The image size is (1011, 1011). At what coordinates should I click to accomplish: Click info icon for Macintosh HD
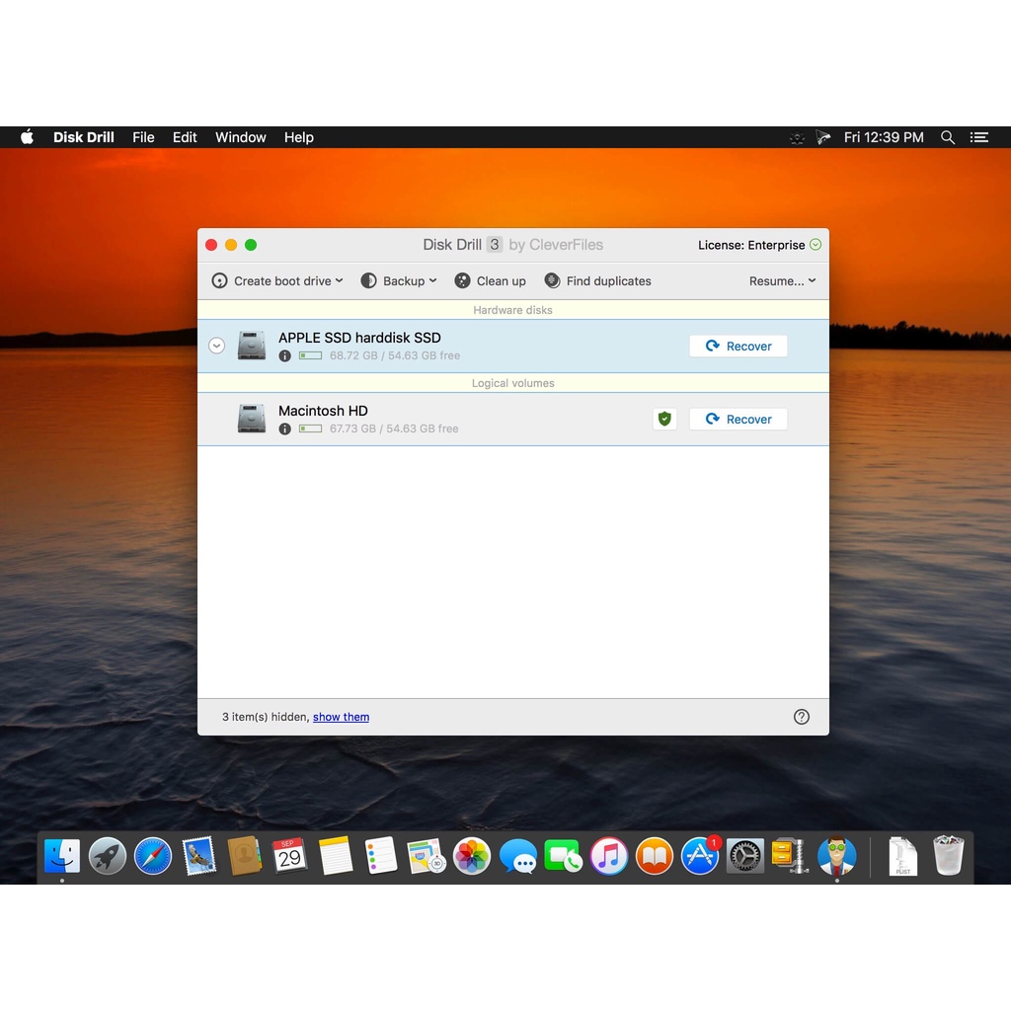[285, 428]
